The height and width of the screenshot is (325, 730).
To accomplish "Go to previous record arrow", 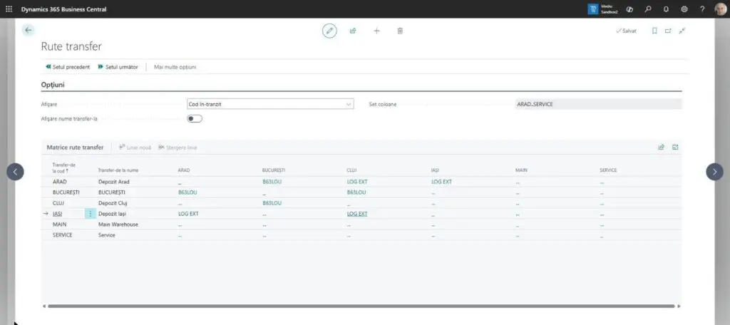I will (15, 171).
